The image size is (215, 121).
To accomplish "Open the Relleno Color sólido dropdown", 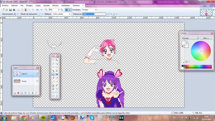I will [61, 14].
